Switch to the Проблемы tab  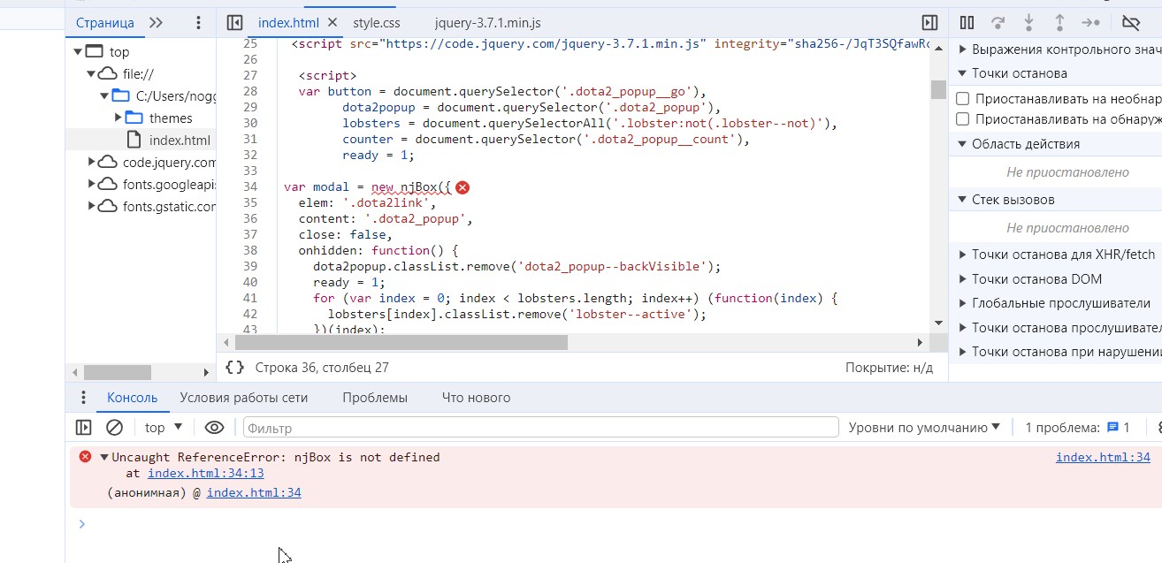[375, 398]
